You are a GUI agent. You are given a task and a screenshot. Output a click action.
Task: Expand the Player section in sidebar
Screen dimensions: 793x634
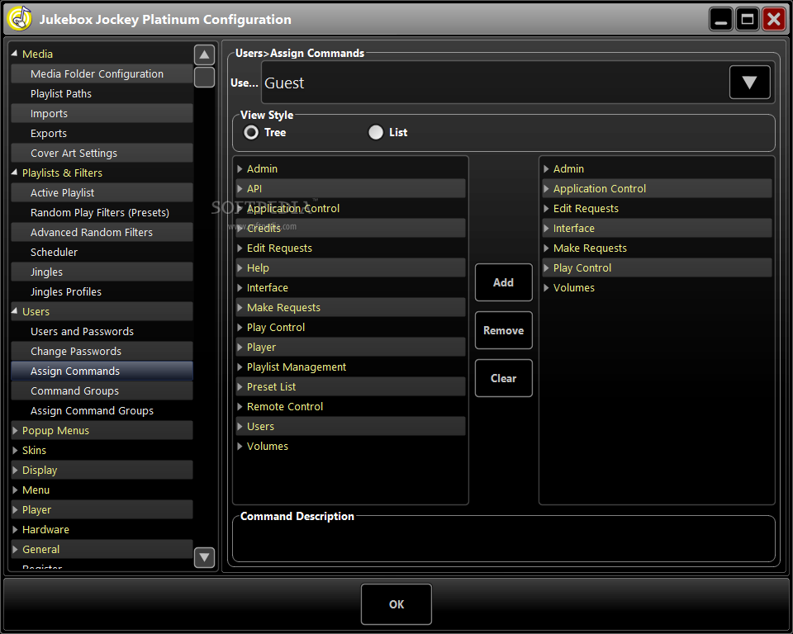[x=15, y=509]
